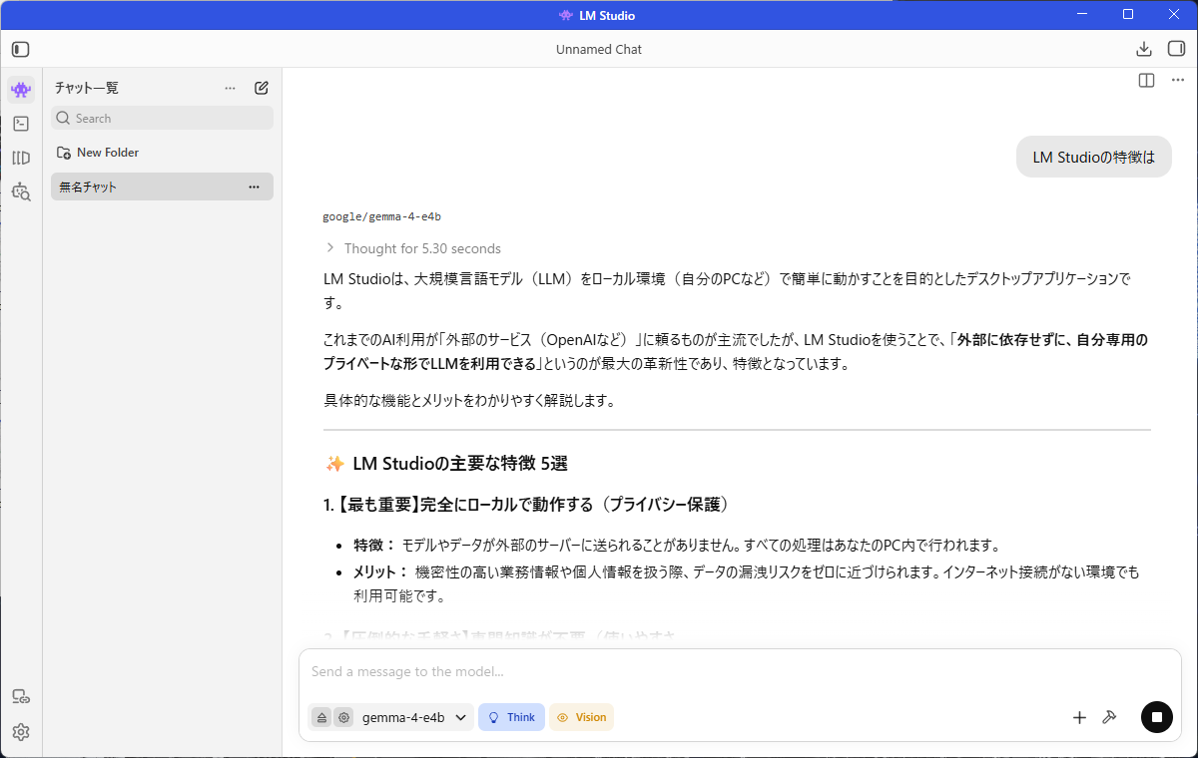Open the Developer terminal icon in sidebar

[x=21, y=124]
